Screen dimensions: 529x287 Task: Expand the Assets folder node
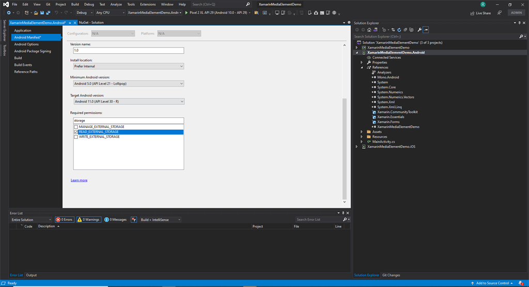tap(362, 132)
